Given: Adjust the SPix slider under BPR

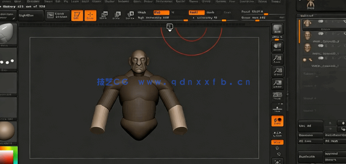Looking at the screenshot, I should point(277,38).
